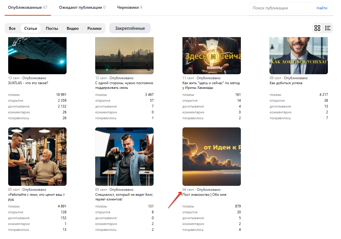Click 12 сент · Опубликовано date label
Image resolution: width=341 pixels, height=239 pixels.
pyautogui.click(x=114, y=78)
